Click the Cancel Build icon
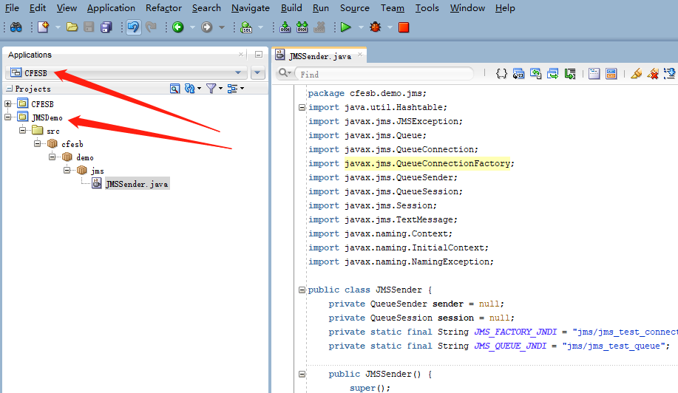Image resolution: width=678 pixels, height=393 pixels. [319, 27]
